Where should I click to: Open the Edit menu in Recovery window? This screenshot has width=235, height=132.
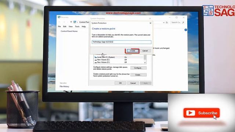click(x=65, y=26)
